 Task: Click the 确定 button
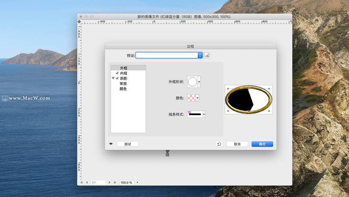[262, 144]
